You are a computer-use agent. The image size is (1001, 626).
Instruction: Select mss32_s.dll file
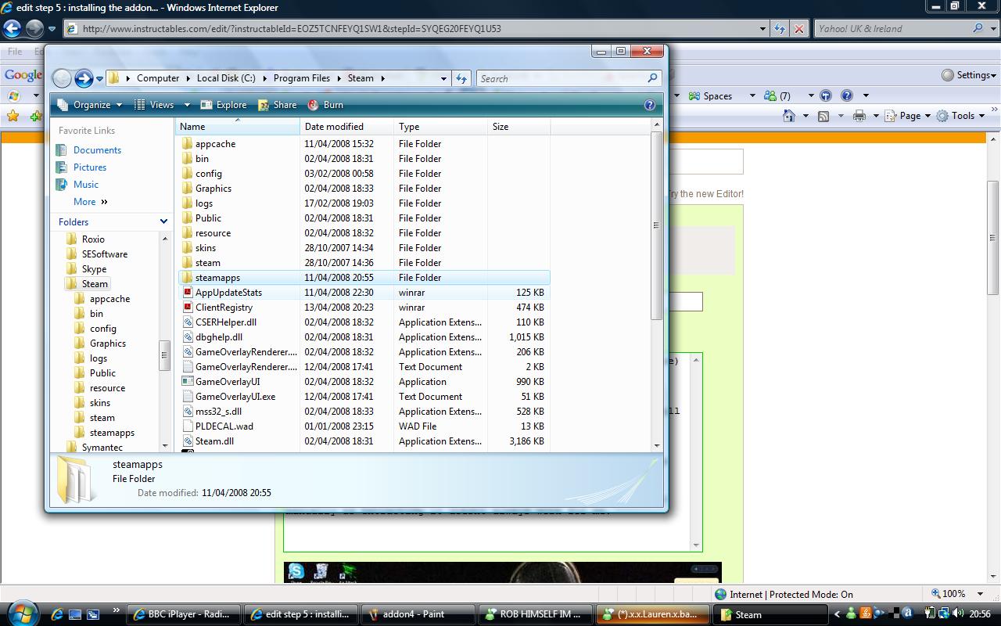[x=218, y=412]
